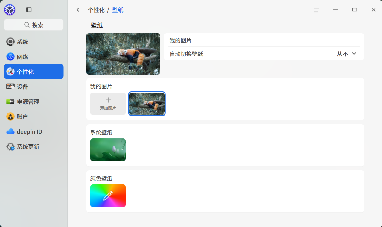Screen dimensions: 382x227
Task: Open the rainbow custom color picker tile
Action: (x=108, y=196)
